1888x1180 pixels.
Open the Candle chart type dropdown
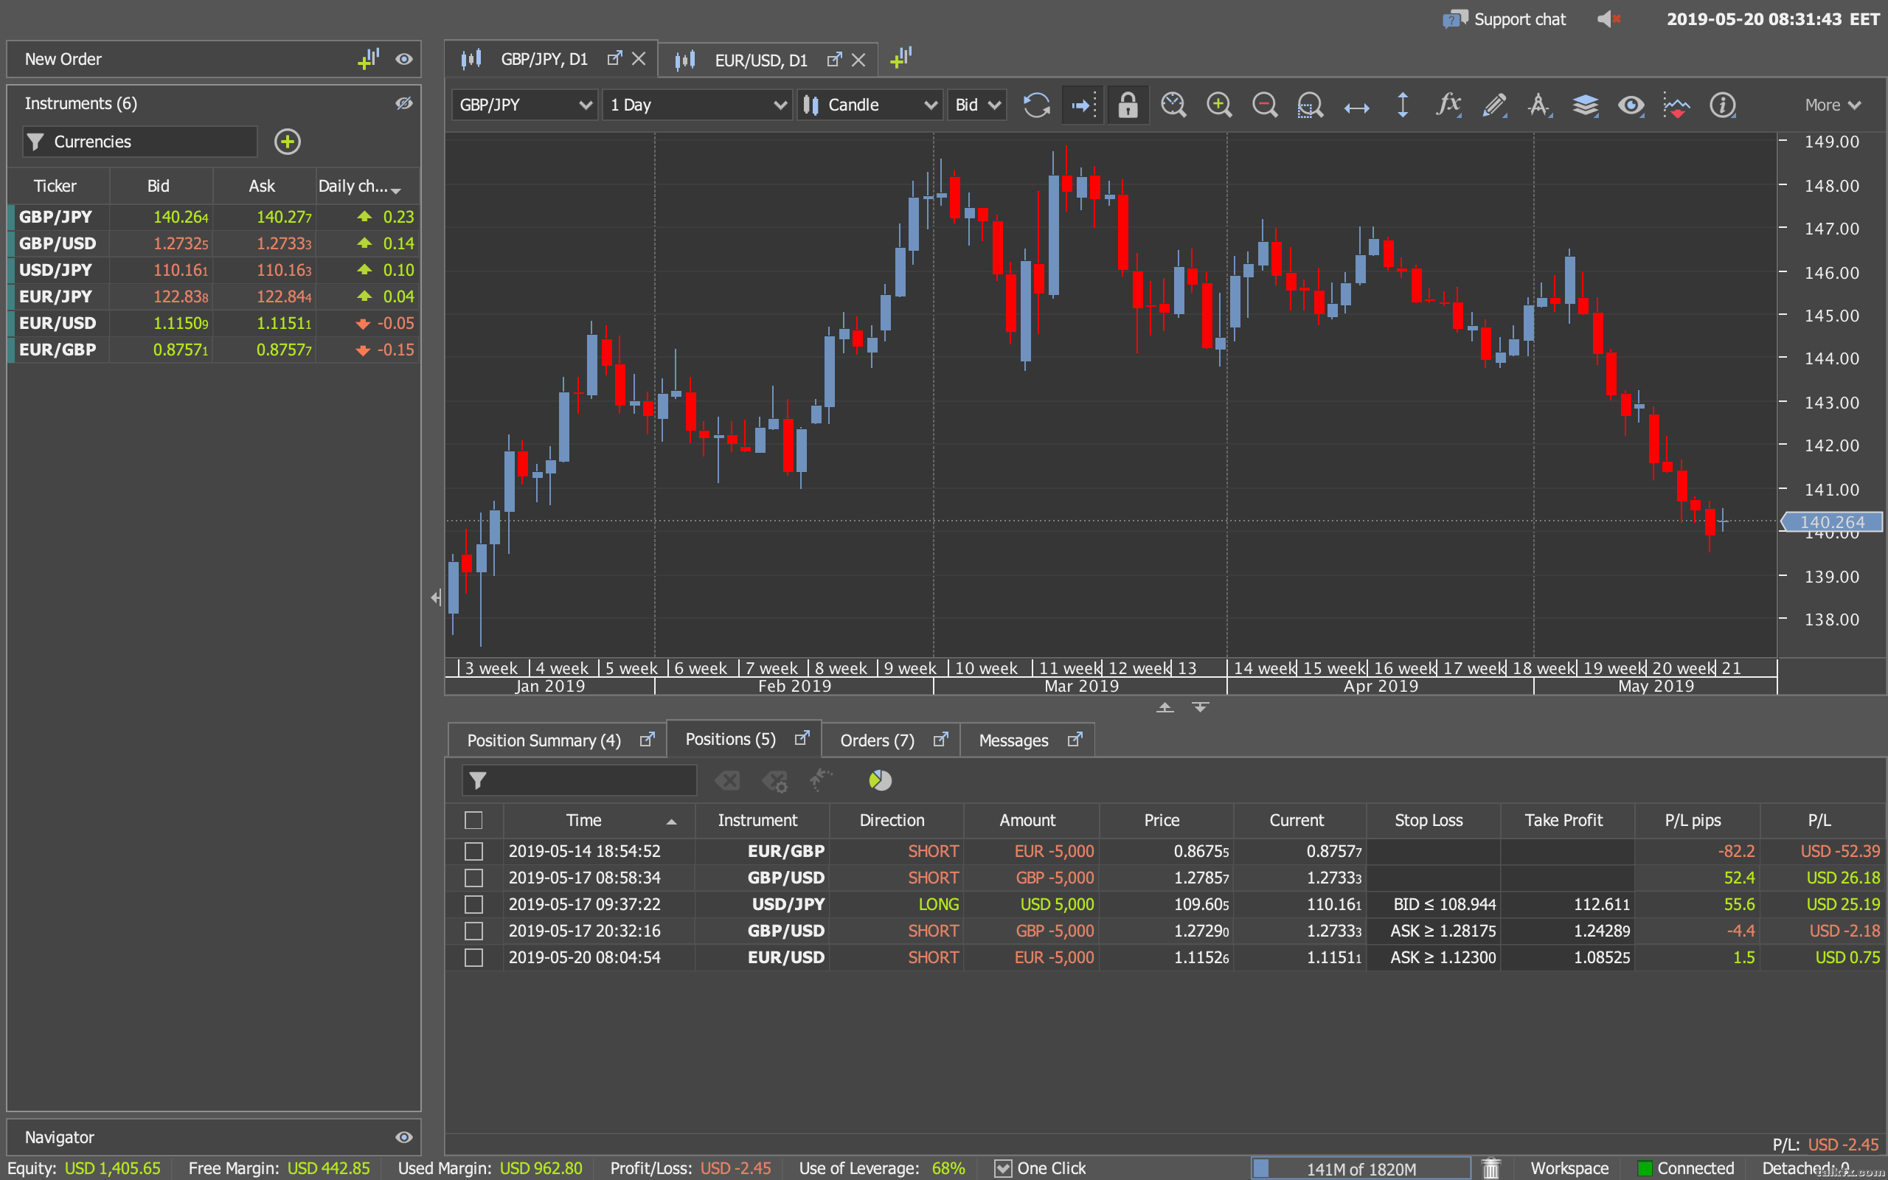[x=870, y=105]
